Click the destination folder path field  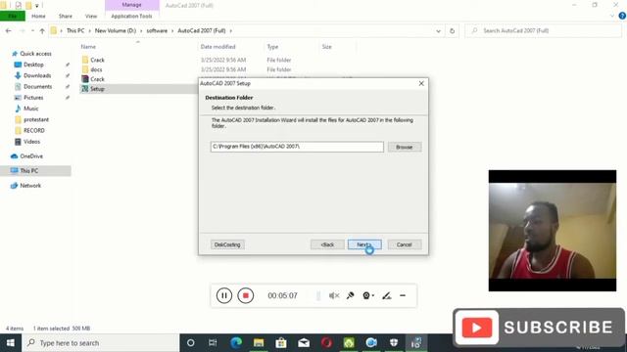click(x=297, y=147)
